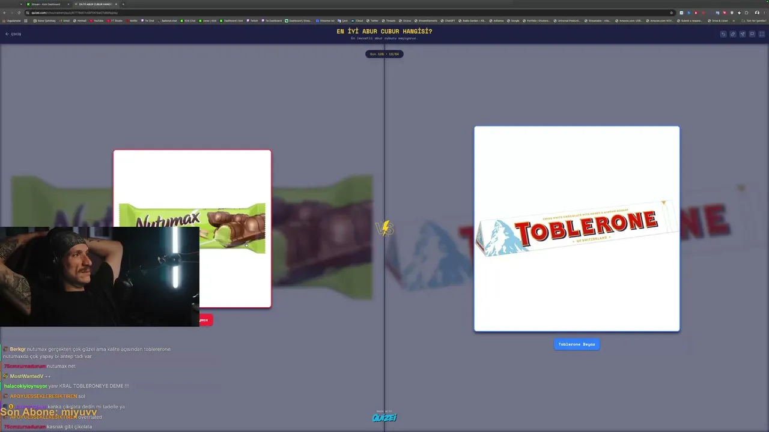This screenshot has height=432, width=769.
Task: Click the copy link icon in the quiz header
Action: [733, 34]
